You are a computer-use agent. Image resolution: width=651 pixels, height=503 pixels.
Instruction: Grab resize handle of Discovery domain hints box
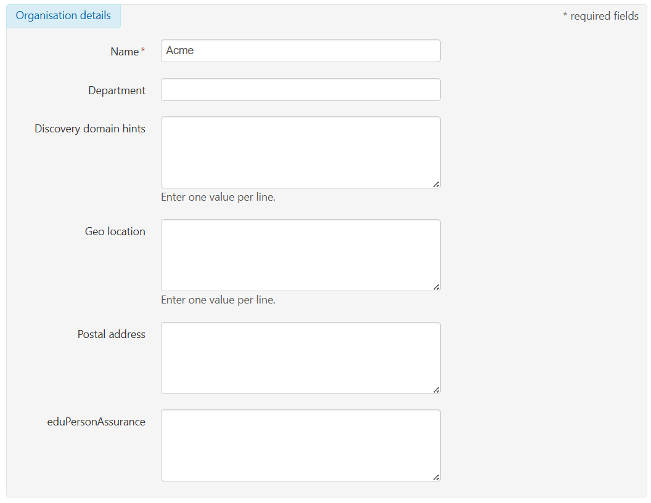(x=436, y=185)
